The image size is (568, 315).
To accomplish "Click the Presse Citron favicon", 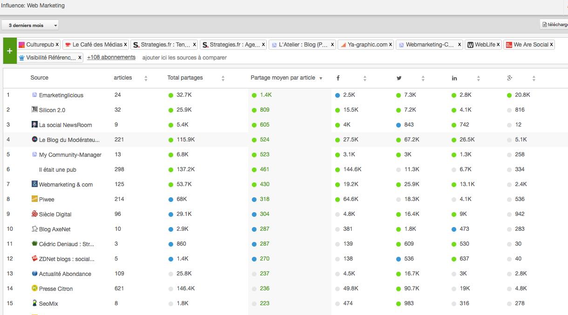I will pos(34,288).
